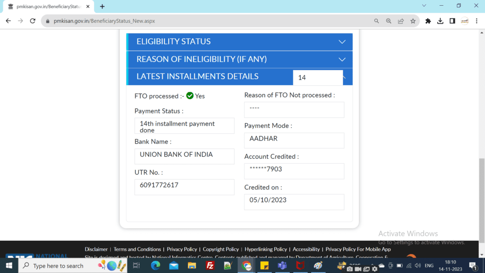Open Chrome downloads
Viewport: 485px width, 273px height.
click(440, 21)
